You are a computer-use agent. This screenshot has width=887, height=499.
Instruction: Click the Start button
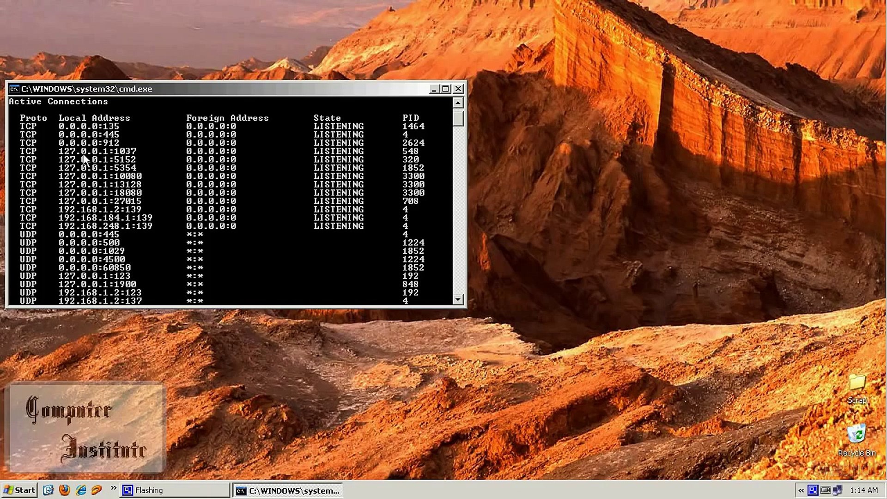20,490
